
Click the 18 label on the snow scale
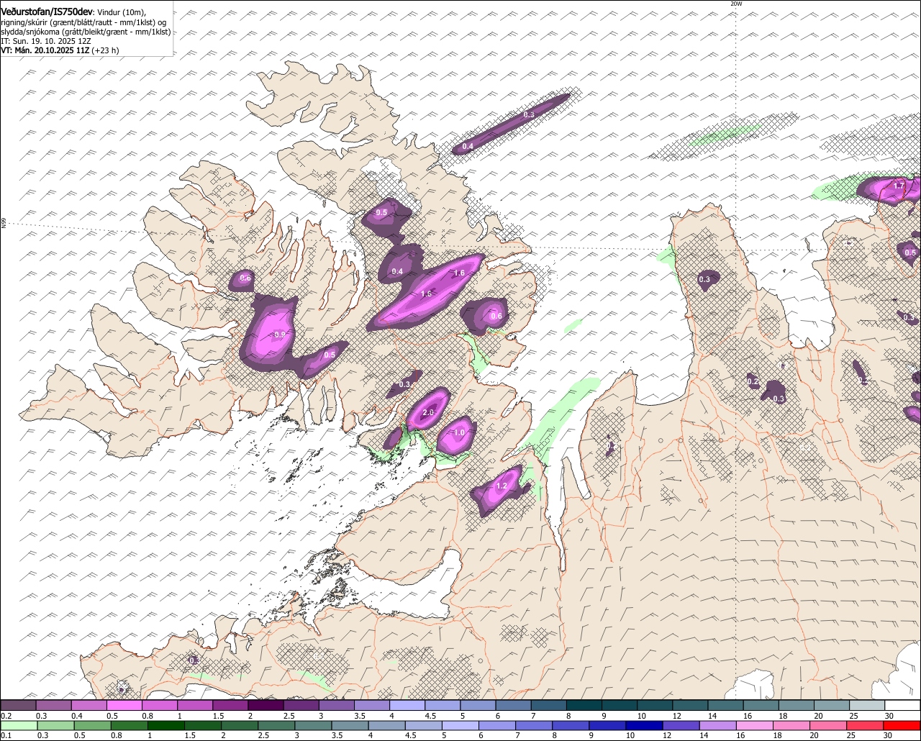pyautogui.click(x=781, y=716)
